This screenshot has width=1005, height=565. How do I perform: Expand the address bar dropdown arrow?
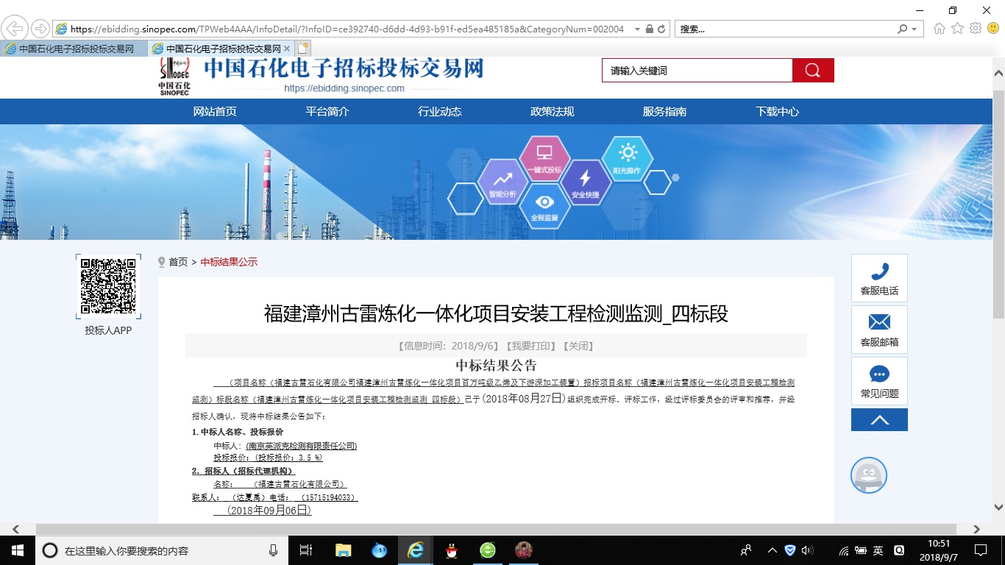click(637, 29)
